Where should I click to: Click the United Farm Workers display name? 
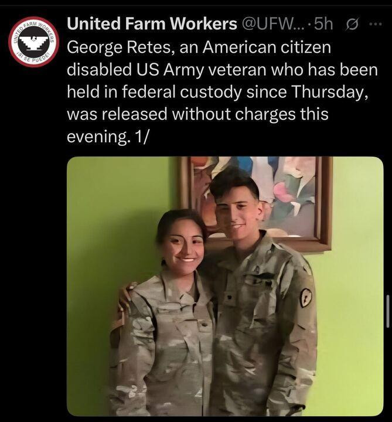pyautogui.click(x=152, y=23)
